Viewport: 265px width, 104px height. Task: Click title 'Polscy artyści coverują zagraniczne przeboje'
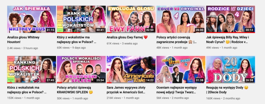pyautogui.click(x=177, y=40)
